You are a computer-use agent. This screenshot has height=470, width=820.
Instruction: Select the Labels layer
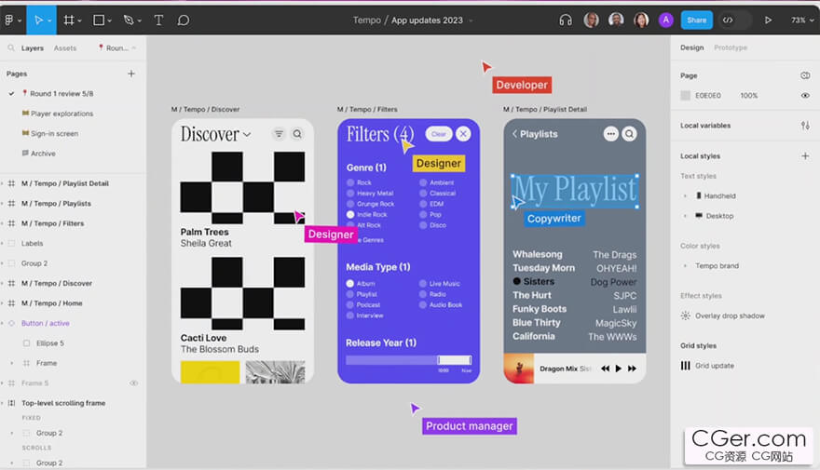tap(32, 243)
